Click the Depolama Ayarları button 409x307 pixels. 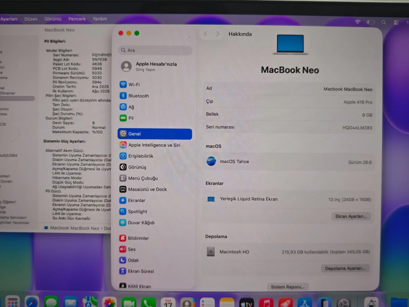[x=345, y=268]
